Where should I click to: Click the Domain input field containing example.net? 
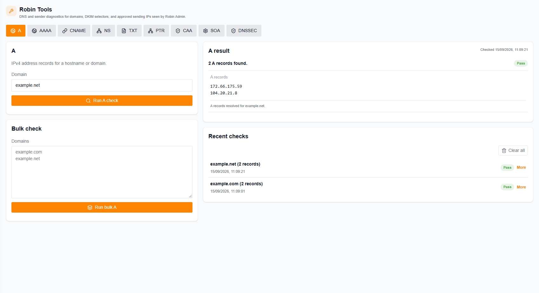pyautogui.click(x=102, y=85)
